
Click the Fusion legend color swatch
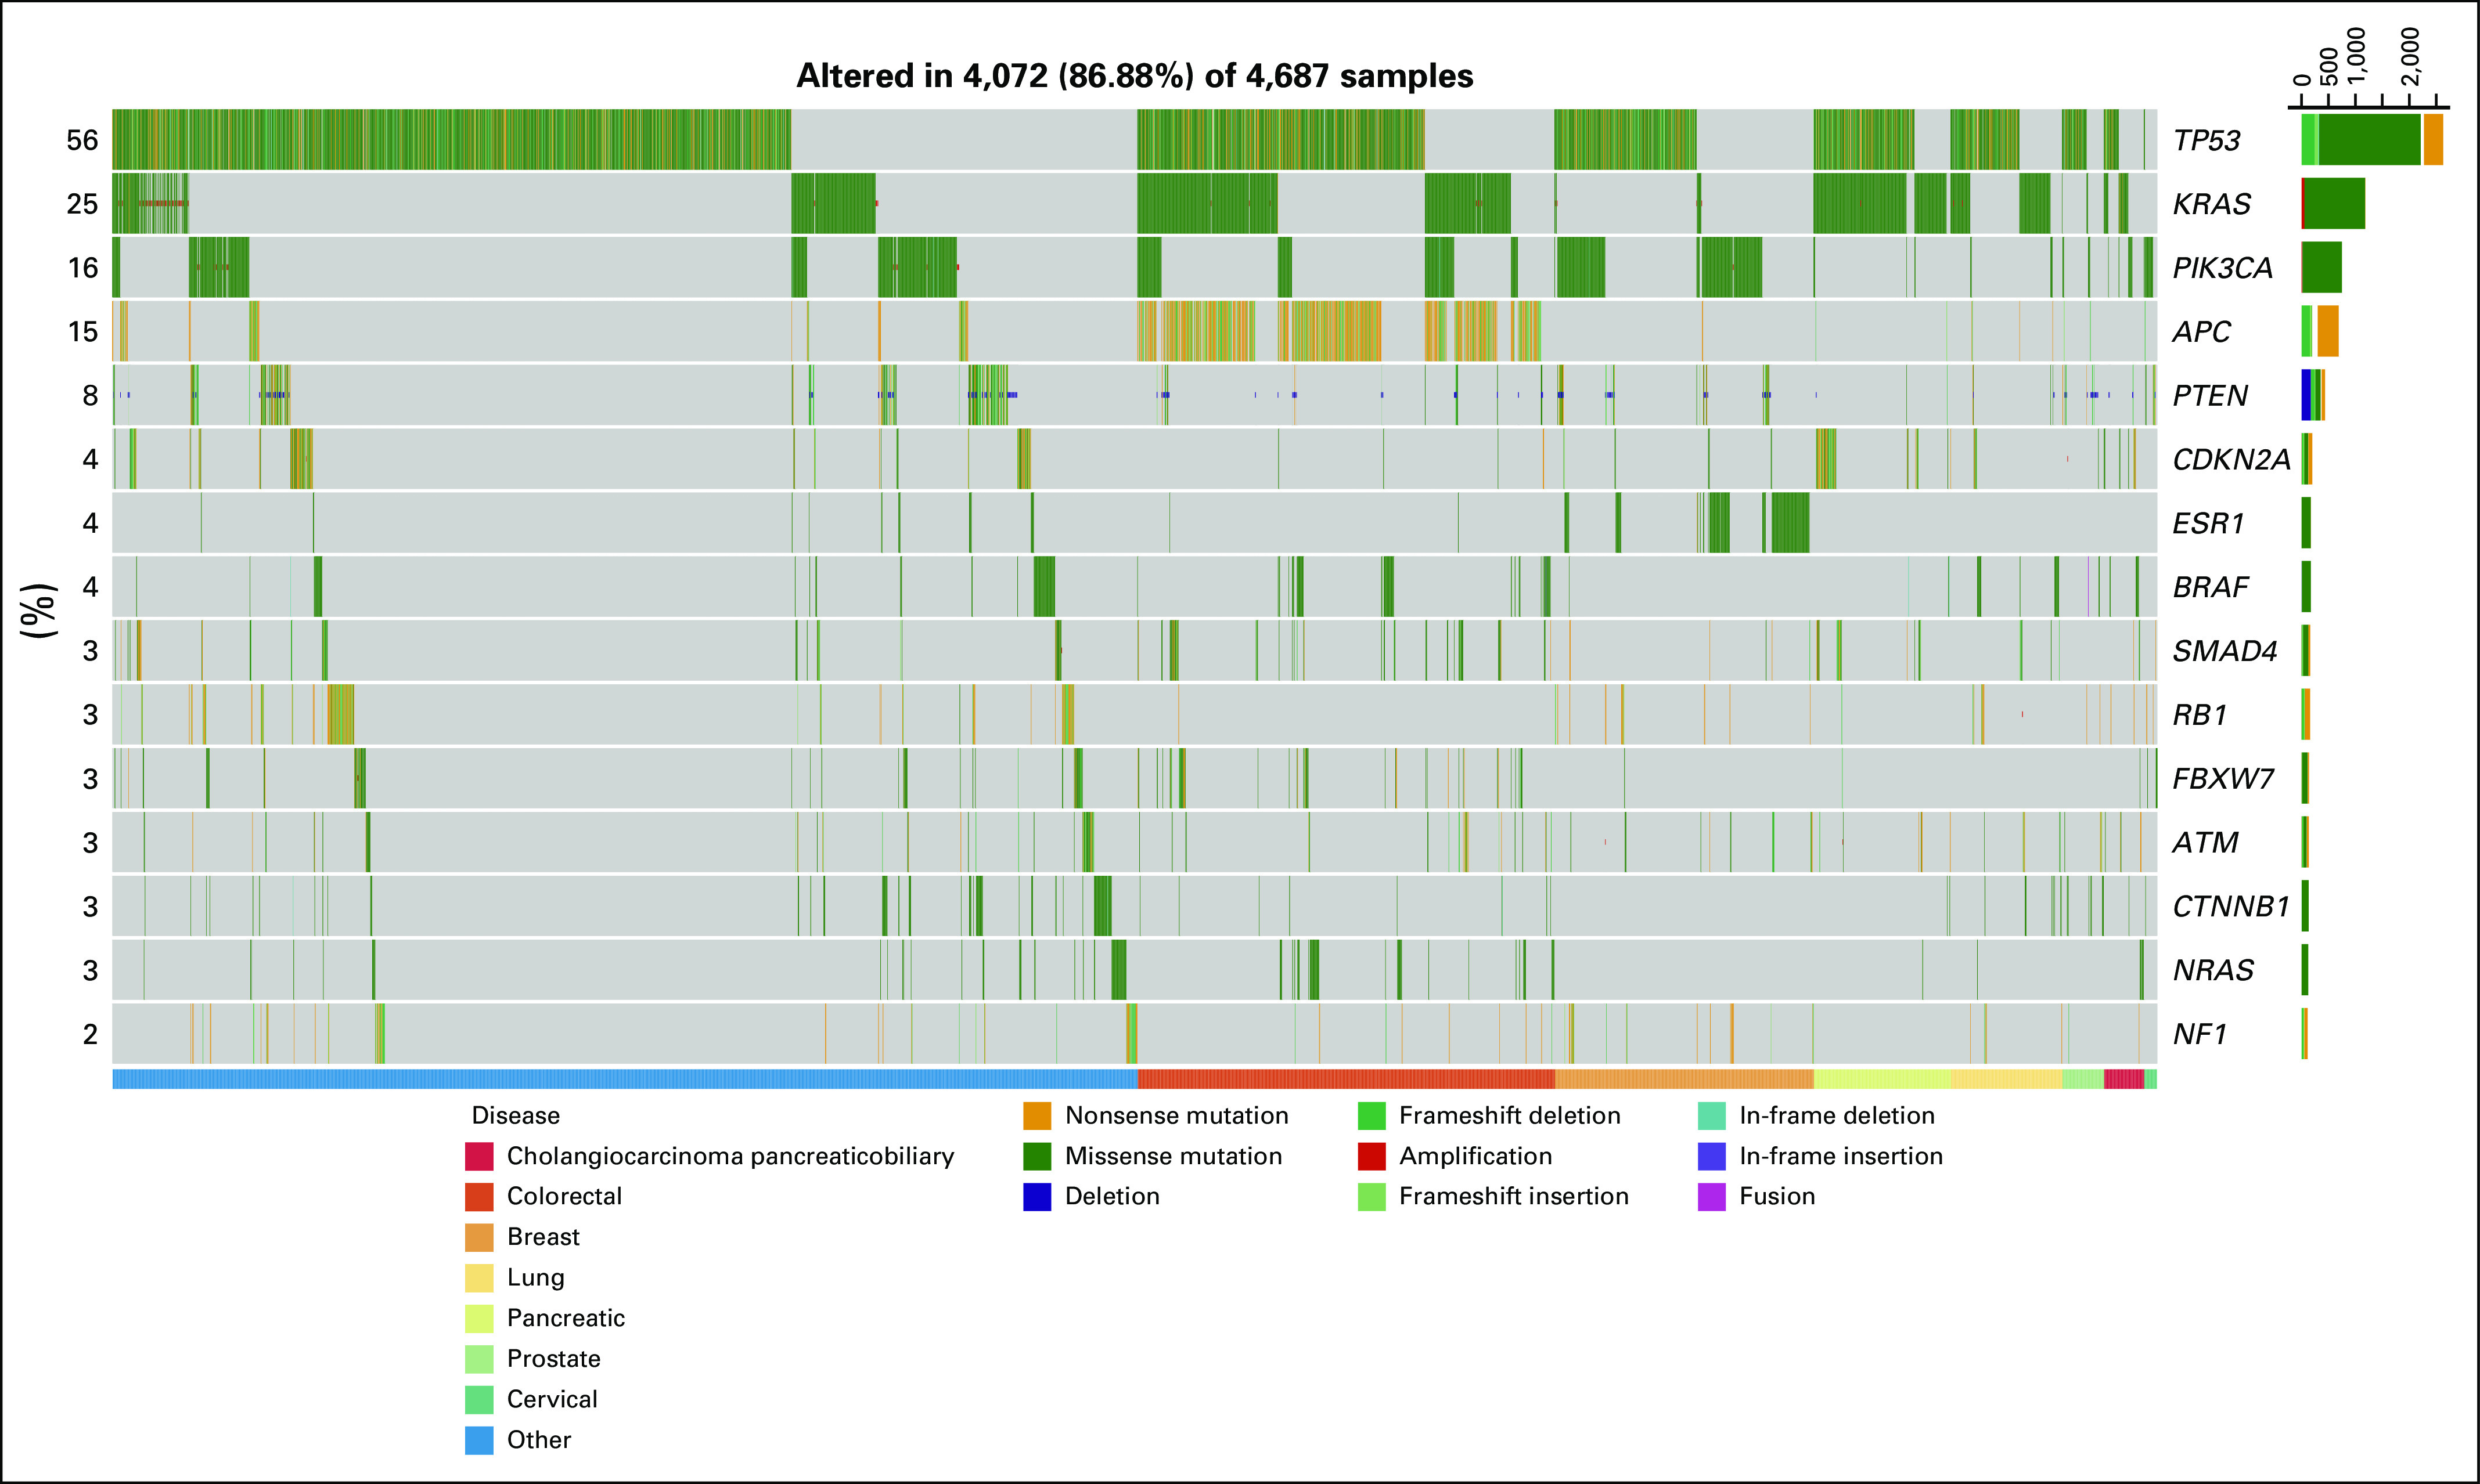point(1712,1196)
